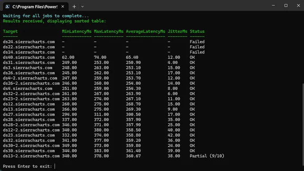304x171 pixels.
Task: Click 6.00 jitter value for ds32-2
Action: (173, 94)
